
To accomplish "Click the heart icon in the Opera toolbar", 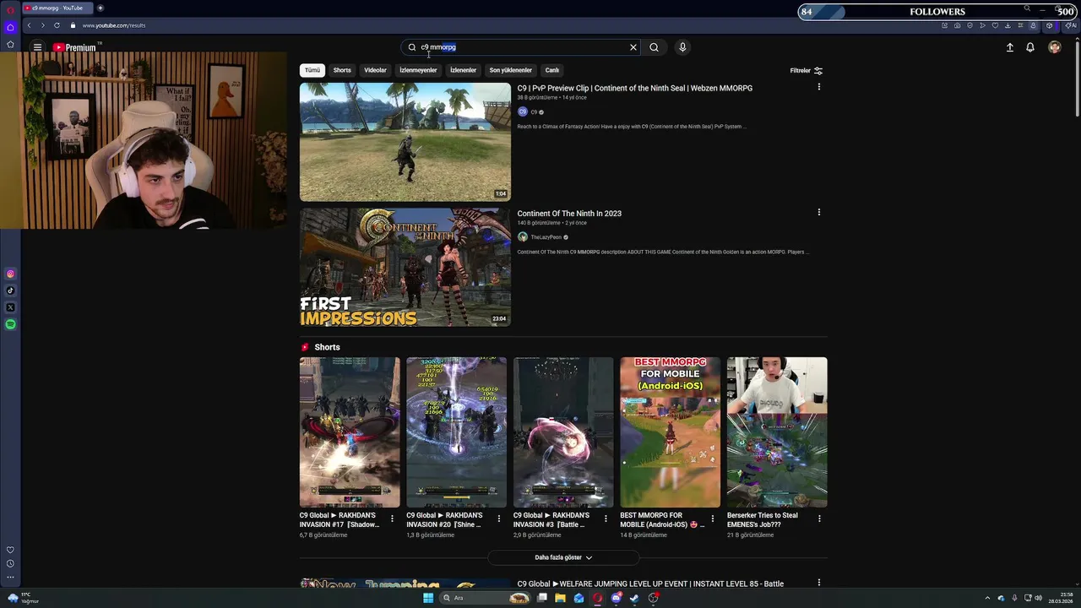I will [x=995, y=25].
